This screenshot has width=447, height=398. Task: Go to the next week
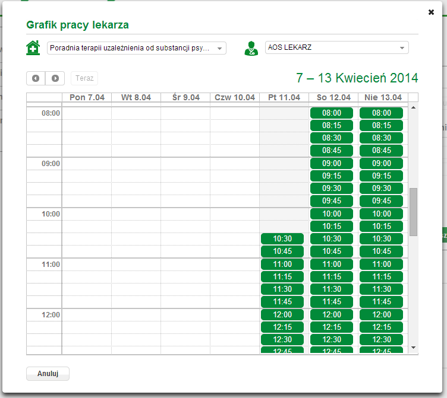click(x=55, y=78)
